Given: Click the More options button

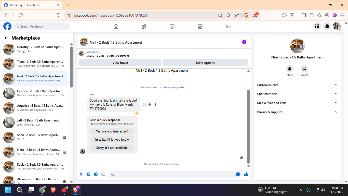Looking at the screenshot, I should point(205,63).
